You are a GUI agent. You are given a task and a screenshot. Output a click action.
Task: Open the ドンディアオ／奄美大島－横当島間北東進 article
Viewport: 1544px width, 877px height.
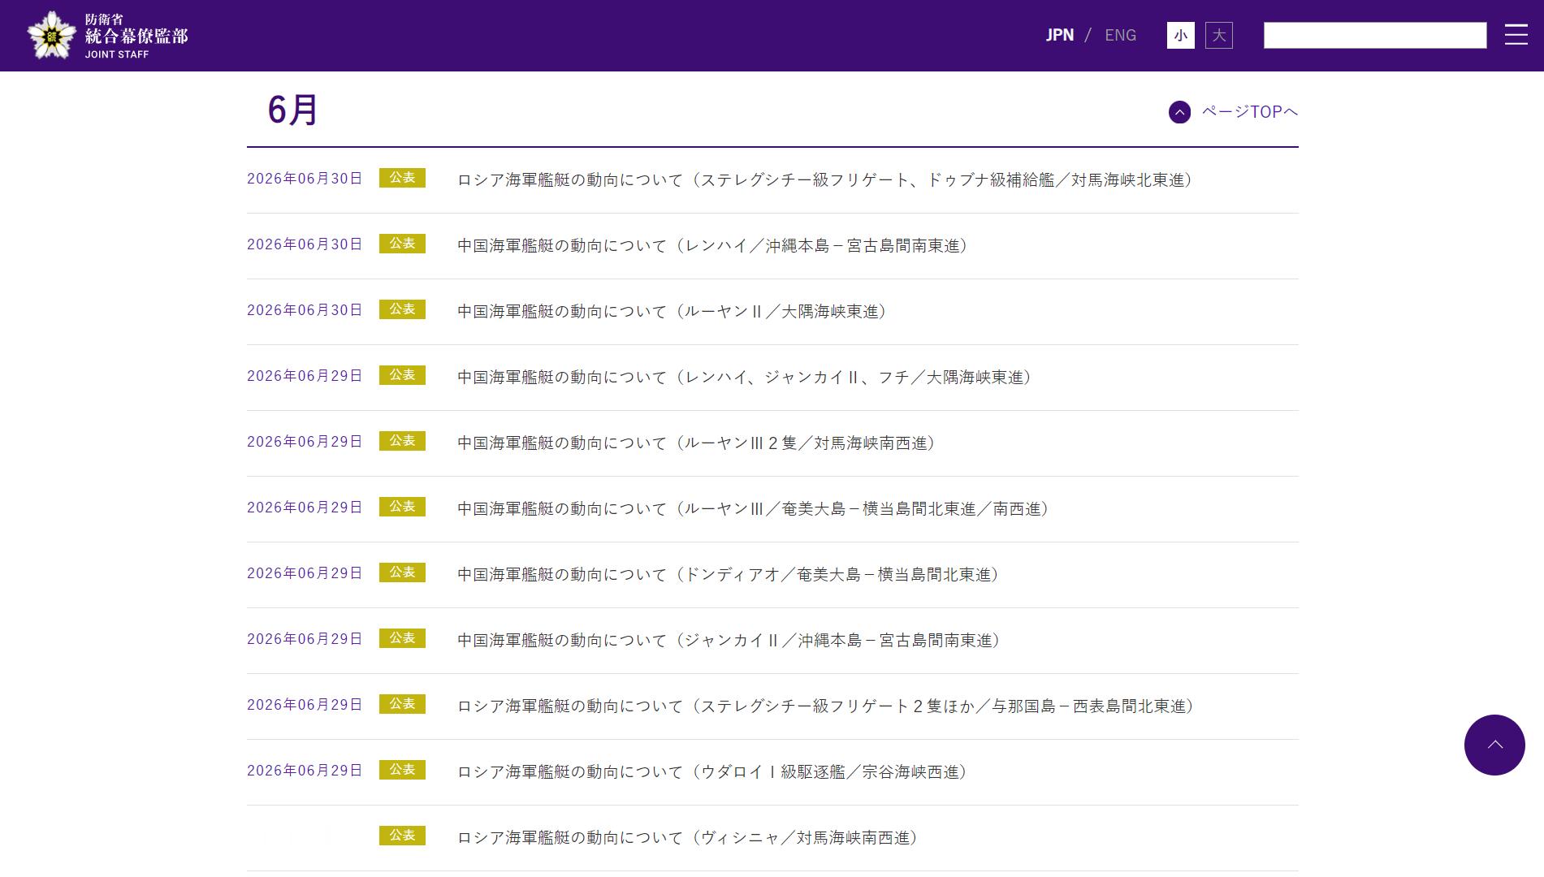[x=728, y=575]
